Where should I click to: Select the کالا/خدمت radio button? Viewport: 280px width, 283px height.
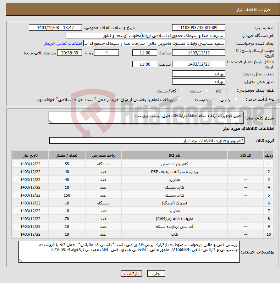pos(181,90)
